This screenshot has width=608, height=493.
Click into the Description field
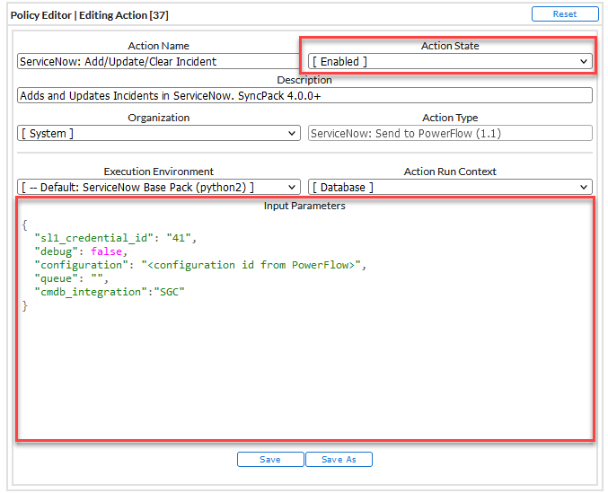click(x=304, y=95)
